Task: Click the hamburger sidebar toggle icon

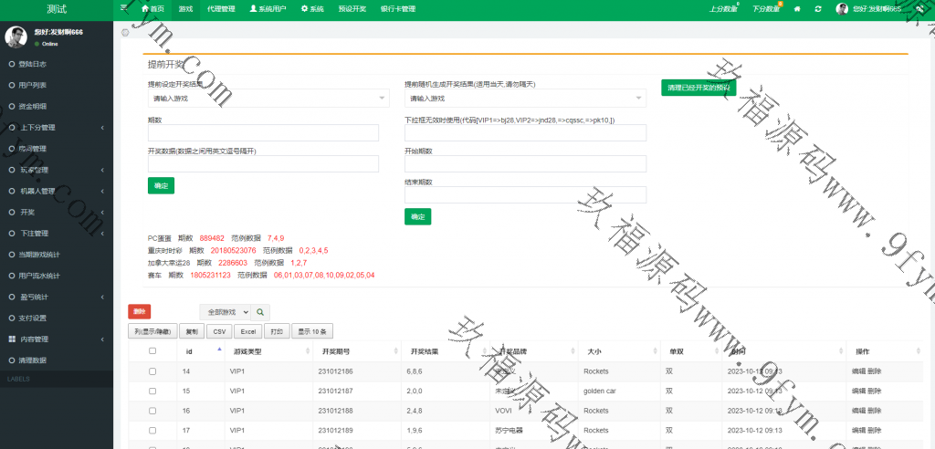Action: (124, 8)
